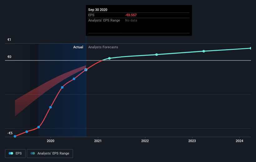Select the highlighted Sep 30 2020 data point
This screenshot has width=256, height=162.
[x=86, y=70]
